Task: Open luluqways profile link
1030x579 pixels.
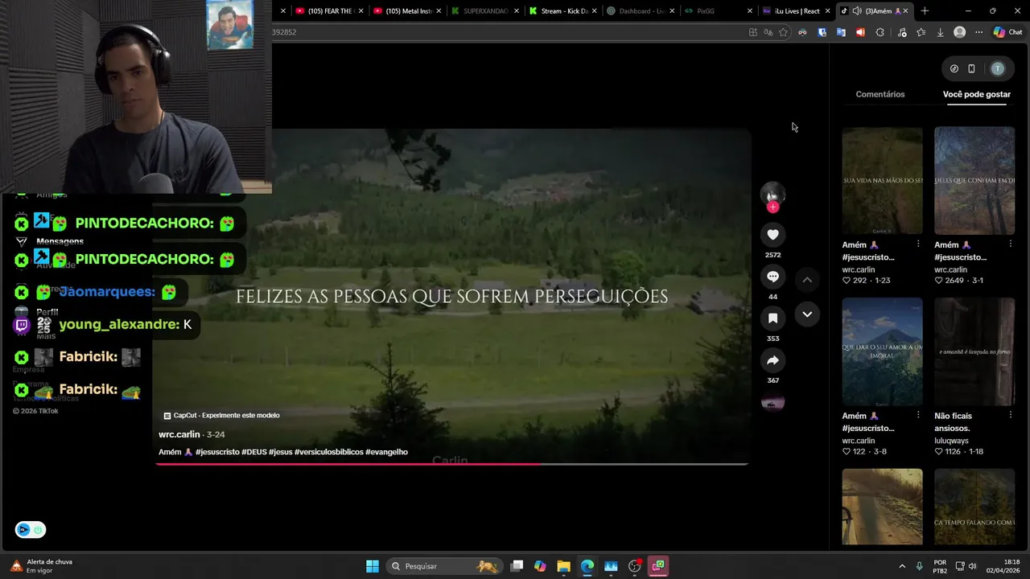Action: 951,441
